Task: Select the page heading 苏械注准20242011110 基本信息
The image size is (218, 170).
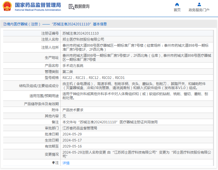Action: coord(79,24)
